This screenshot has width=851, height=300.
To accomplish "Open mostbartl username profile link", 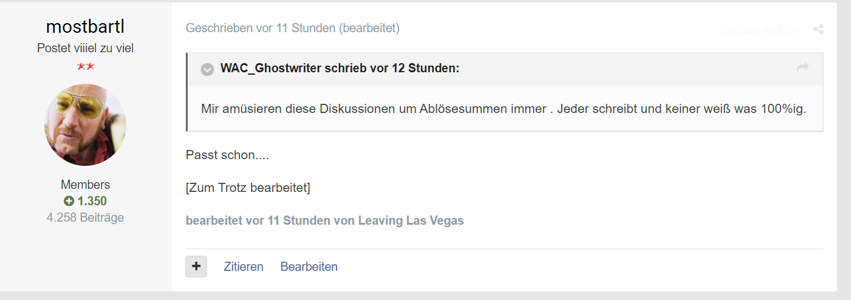I will coord(86,27).
